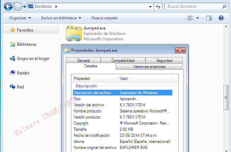Select the Descripción del archivo row
Screen dimensions: 231x152
[122, 93]
